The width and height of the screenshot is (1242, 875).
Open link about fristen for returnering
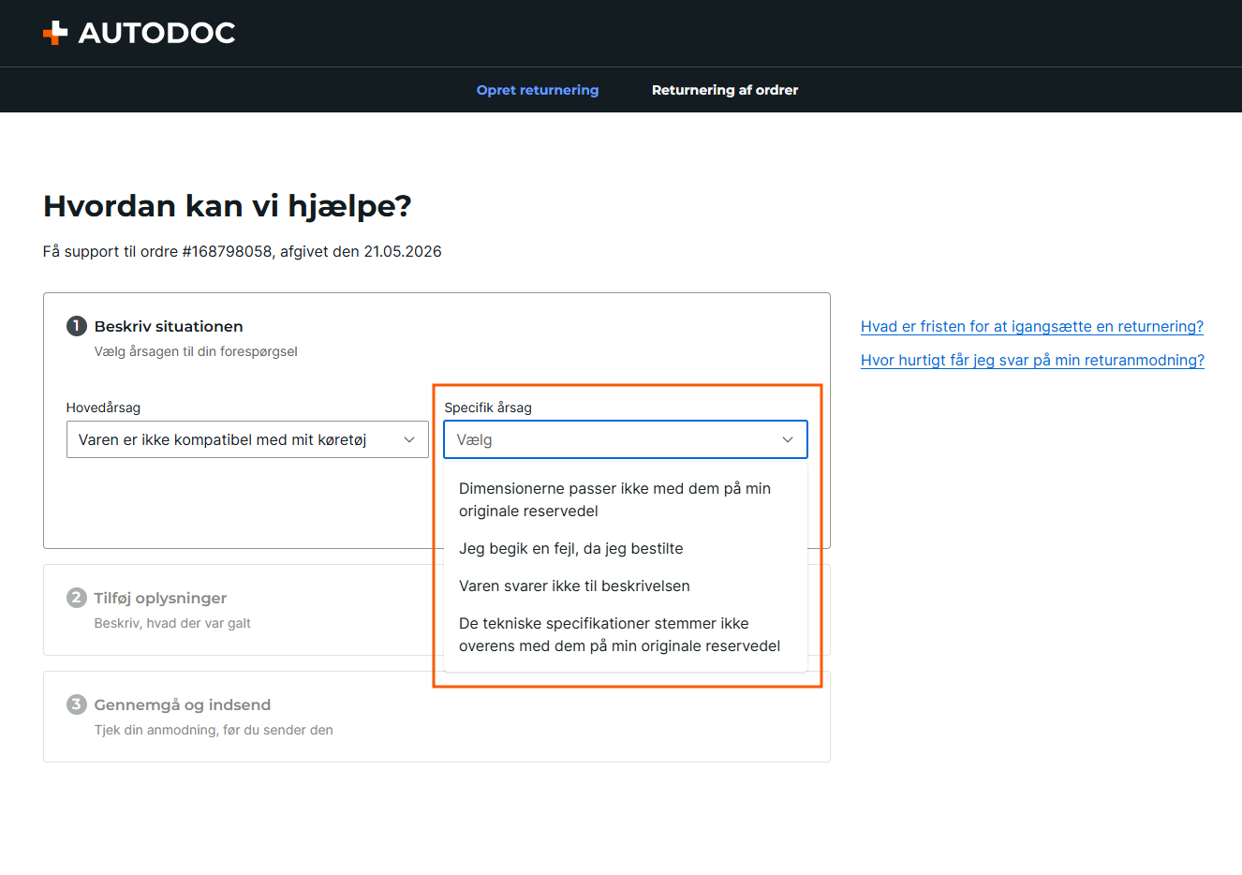(1032, 326)
